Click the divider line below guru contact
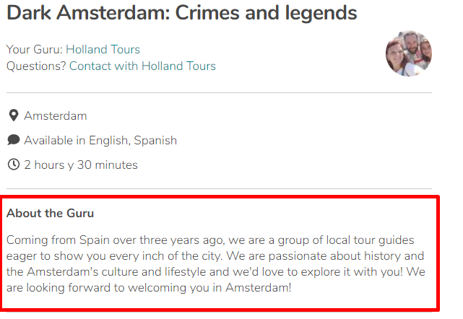The width and height of the screenshot is (463, 319). [x=219, y=92]
